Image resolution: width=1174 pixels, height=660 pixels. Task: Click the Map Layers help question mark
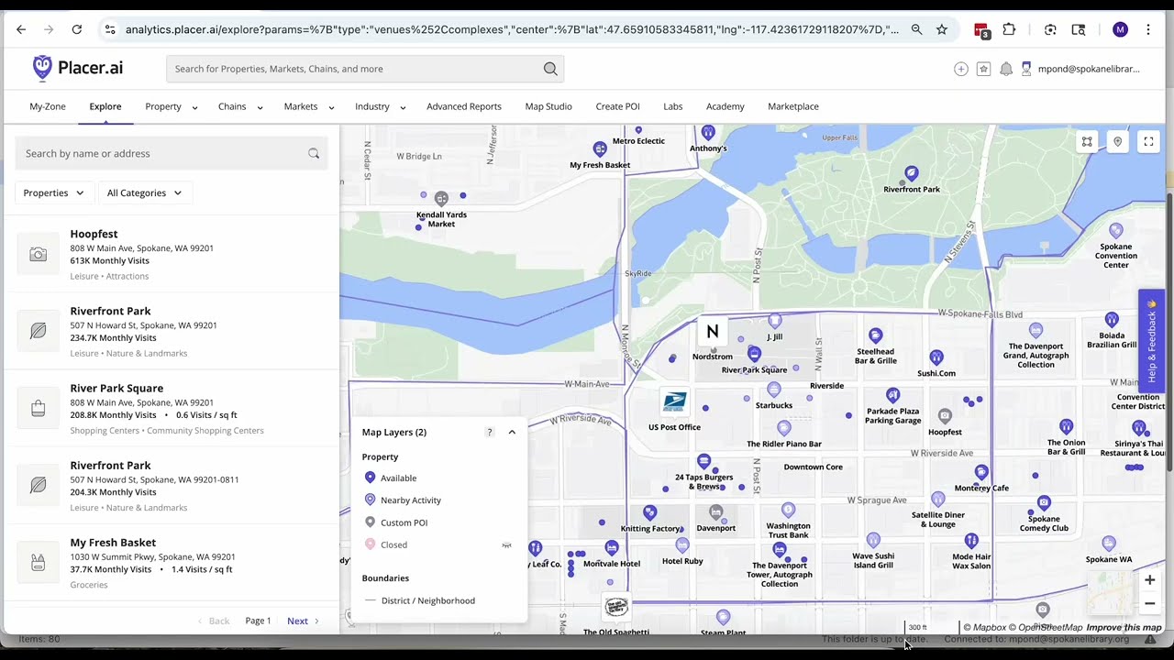pyautogui.click(x=490, y=432)
